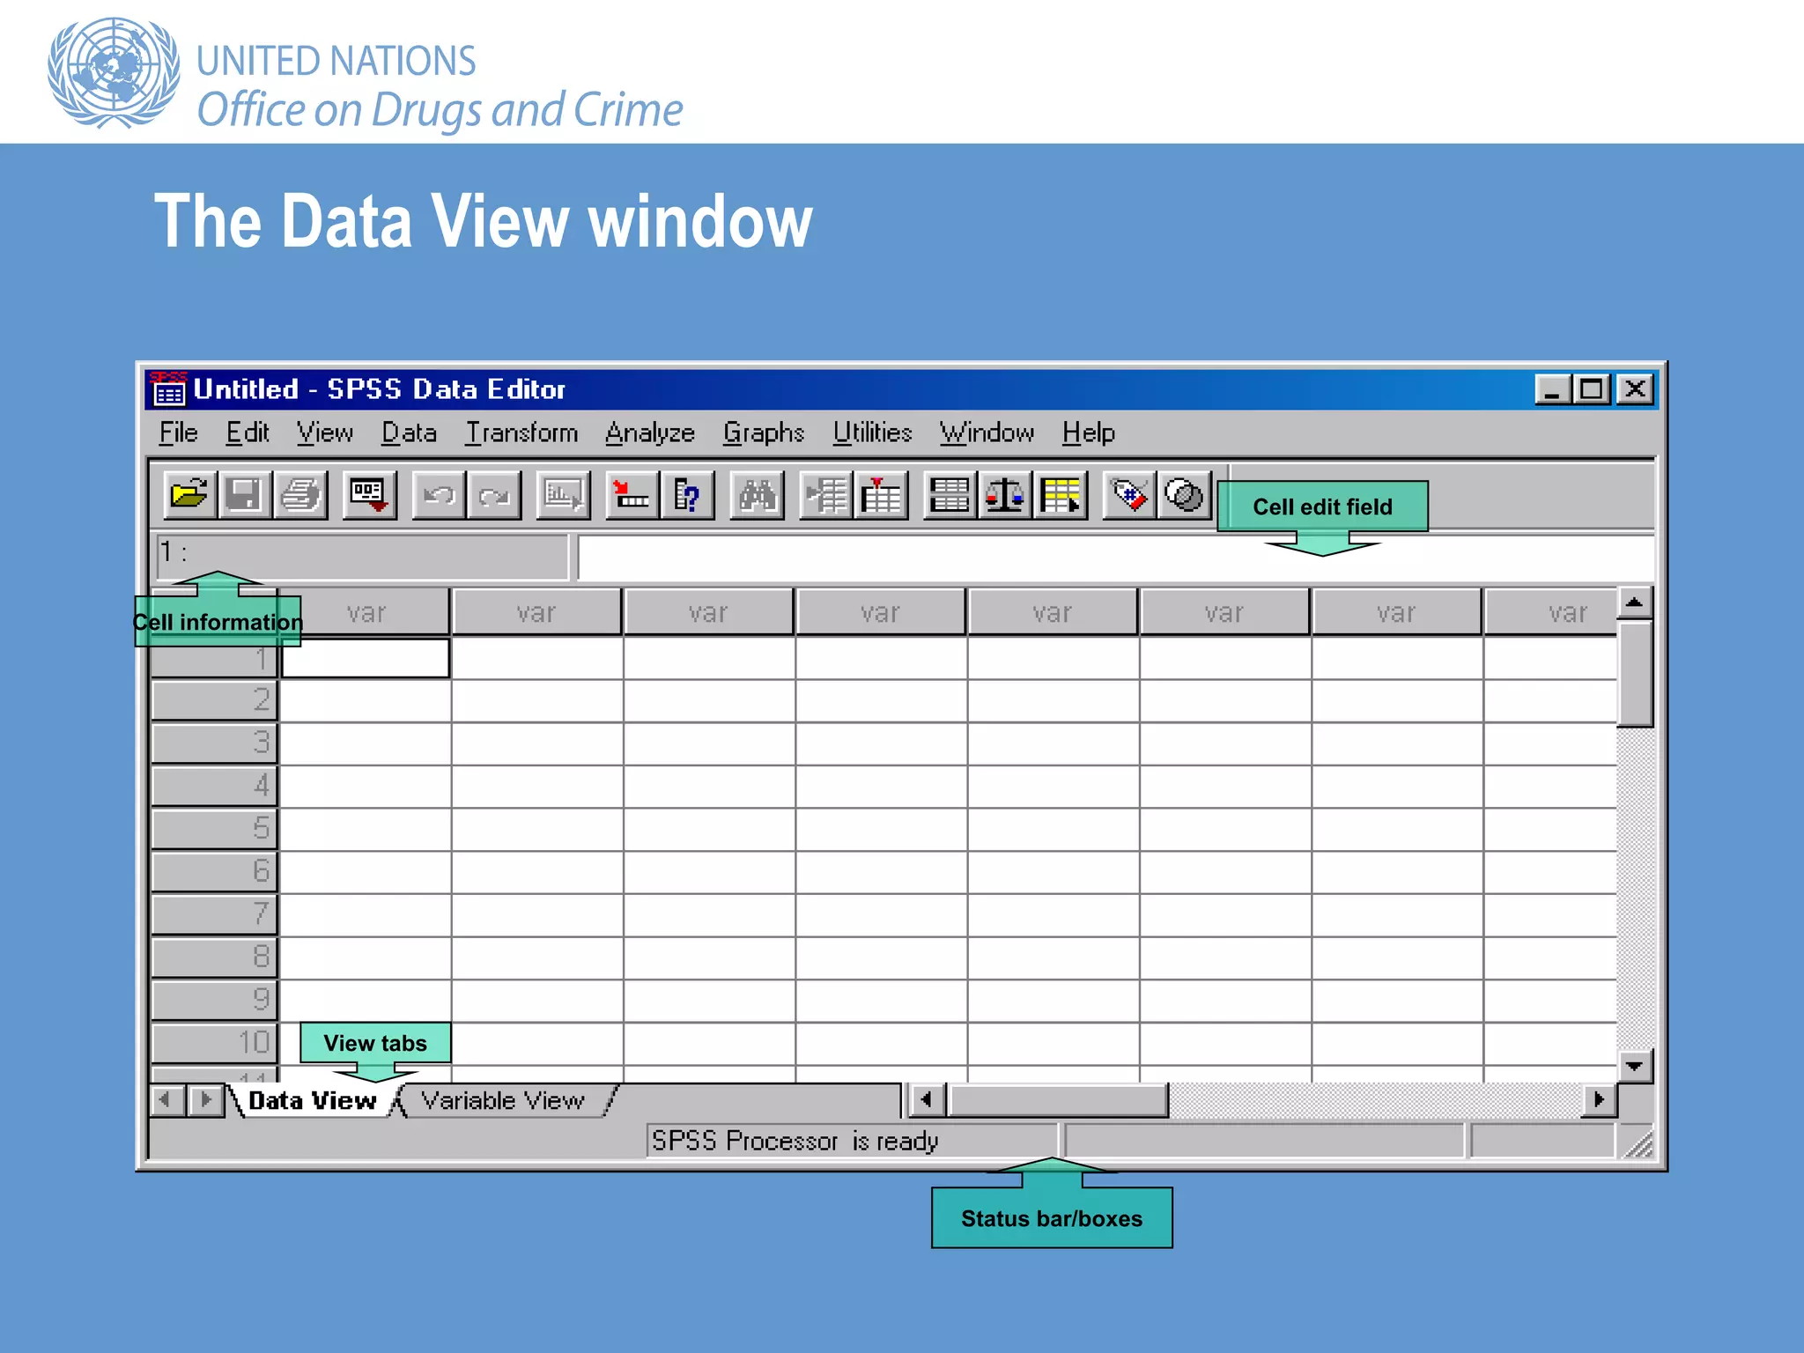Open the Edit menu

point(247,433)
